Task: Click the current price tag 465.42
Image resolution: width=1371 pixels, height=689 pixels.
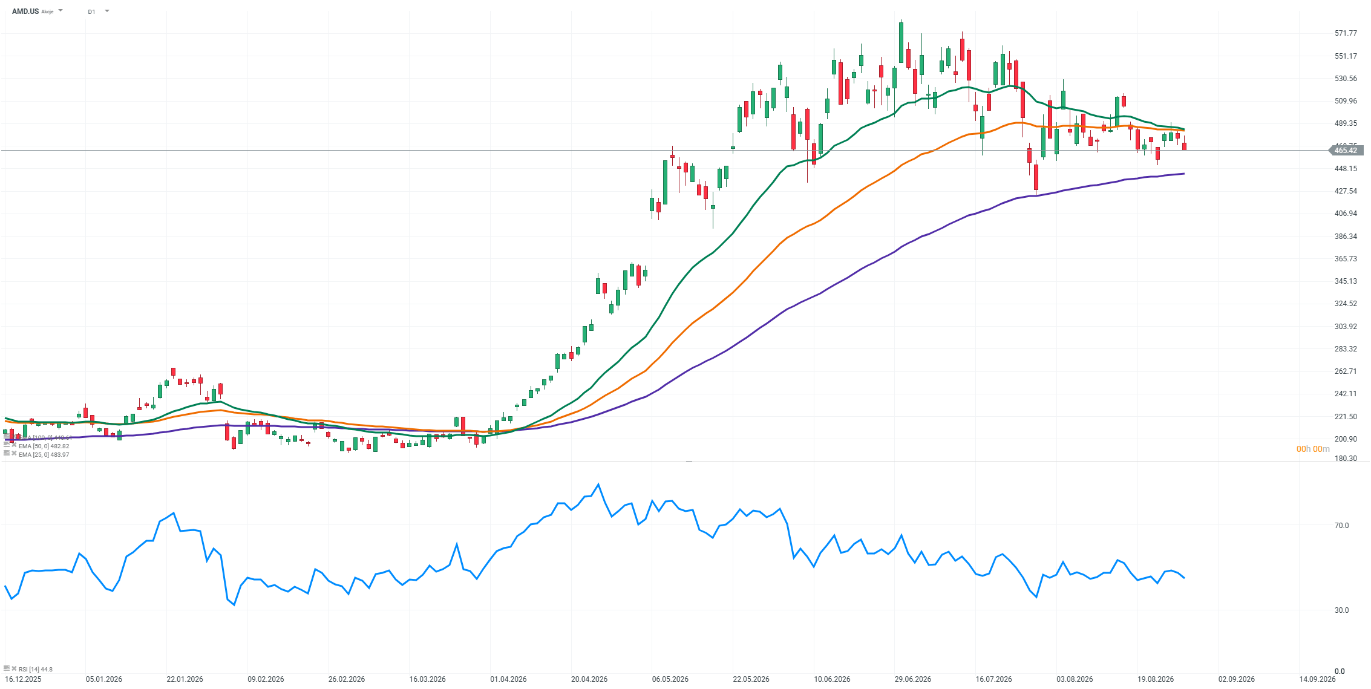Action: coord(1346,150)
